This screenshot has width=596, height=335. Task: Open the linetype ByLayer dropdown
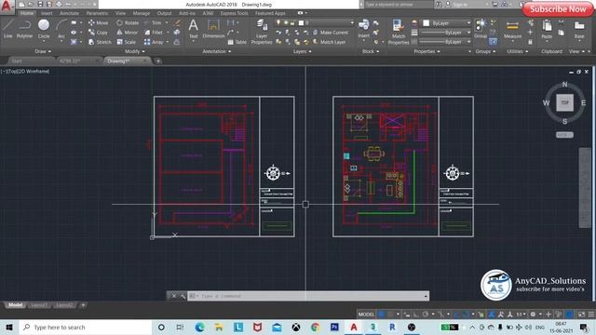pos(445,42)
